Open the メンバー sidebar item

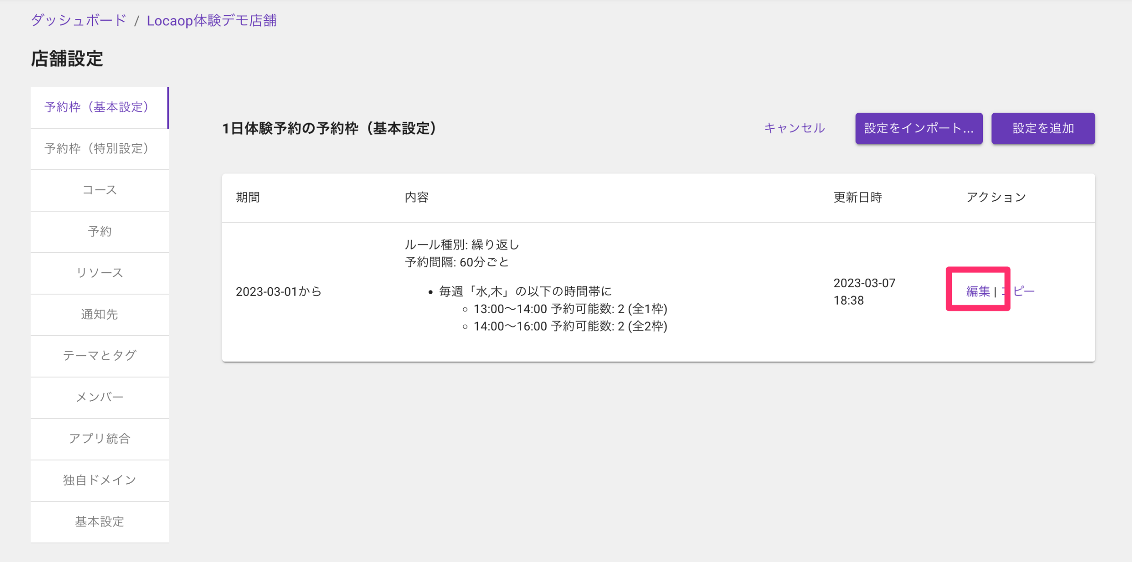point(99,397)
